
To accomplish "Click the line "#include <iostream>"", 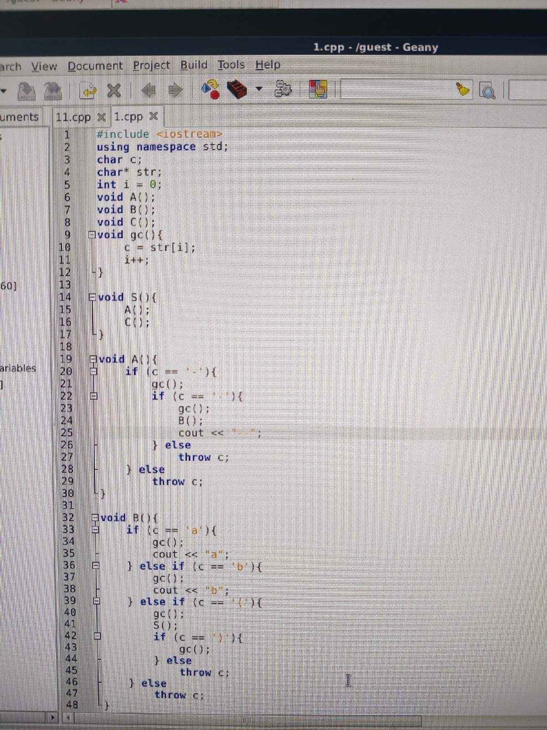I will coord(160,134).
